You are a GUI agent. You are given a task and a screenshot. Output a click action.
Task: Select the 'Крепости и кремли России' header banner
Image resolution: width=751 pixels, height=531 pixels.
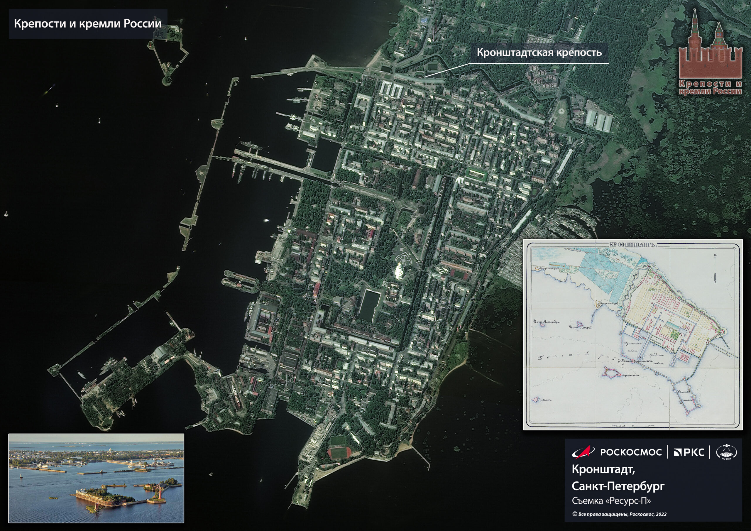[x=88, y=24]
